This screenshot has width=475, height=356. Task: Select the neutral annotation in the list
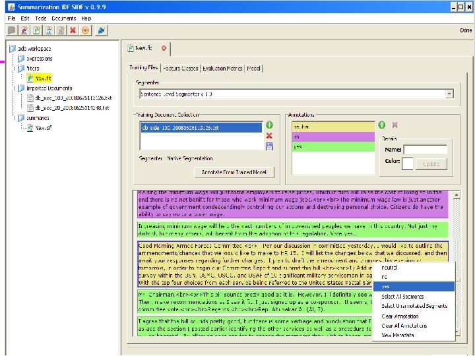[x=333, y=127]
